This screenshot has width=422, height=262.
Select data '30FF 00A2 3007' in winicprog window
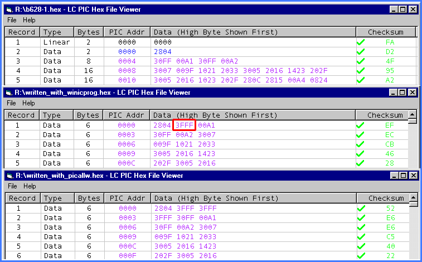185,135
